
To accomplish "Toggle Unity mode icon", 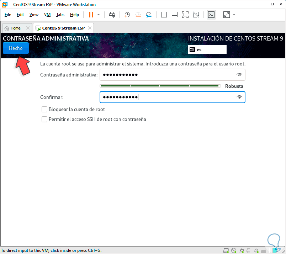I will pyautogui.click(x=196, y=15).
